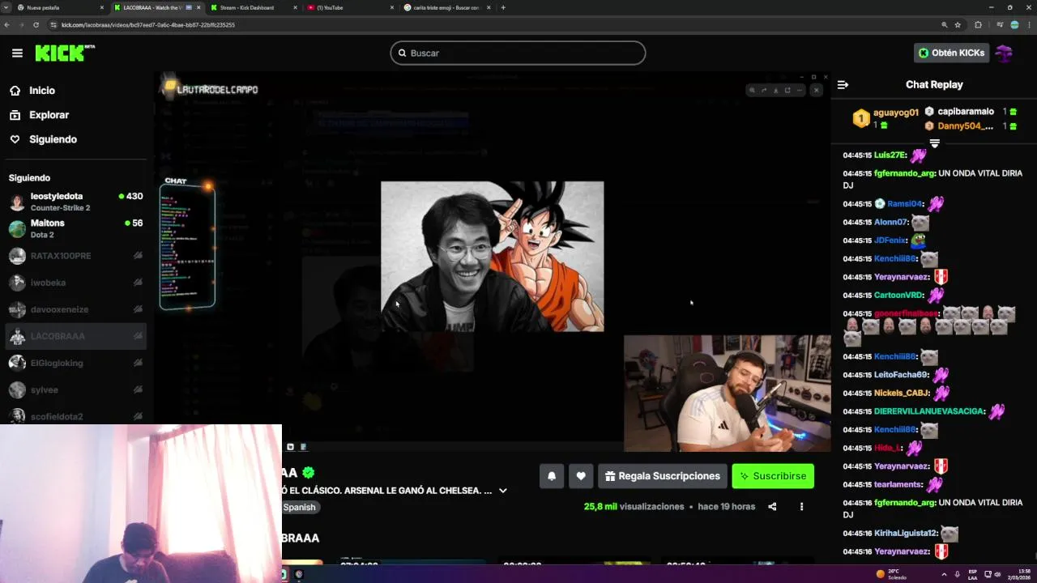
Task: Click username tearlaments in chat
Action: click(x=898, y=484)
